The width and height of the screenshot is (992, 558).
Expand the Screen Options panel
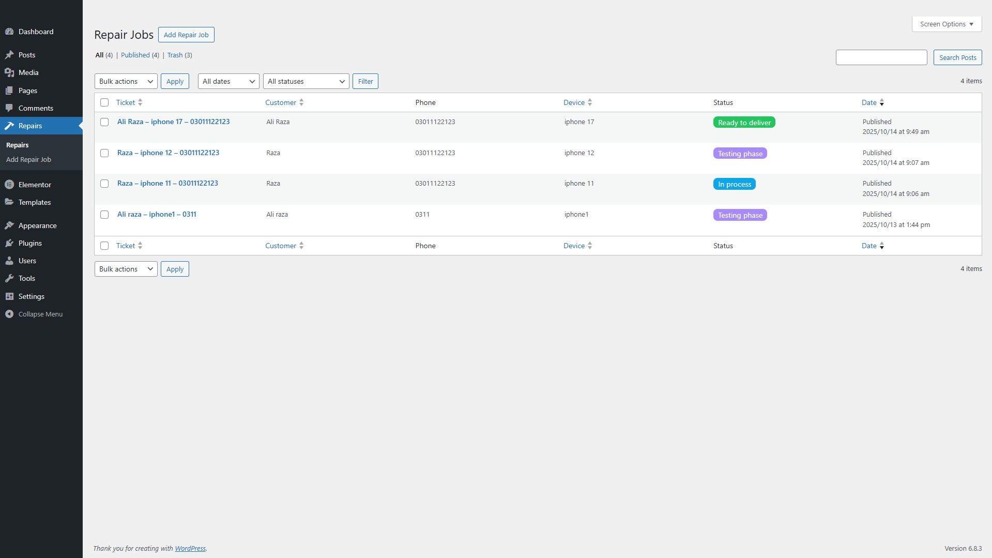947,24
